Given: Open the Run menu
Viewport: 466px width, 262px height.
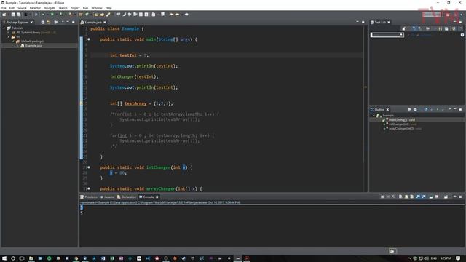Looking at the screenshot, I should 85,8.
